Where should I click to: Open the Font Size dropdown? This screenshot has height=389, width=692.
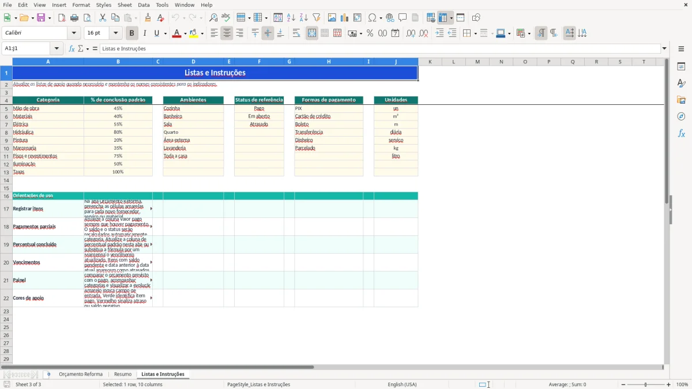(115, 33)
